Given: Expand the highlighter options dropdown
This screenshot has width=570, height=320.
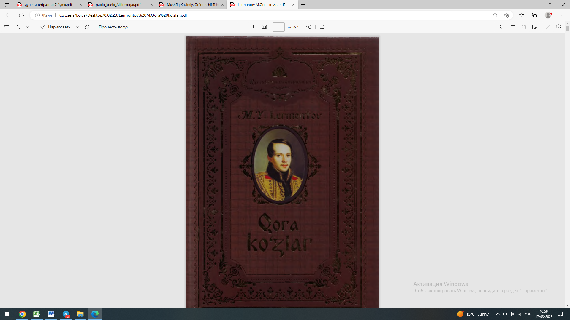Looking at the screenshot, I should point(28,27).
